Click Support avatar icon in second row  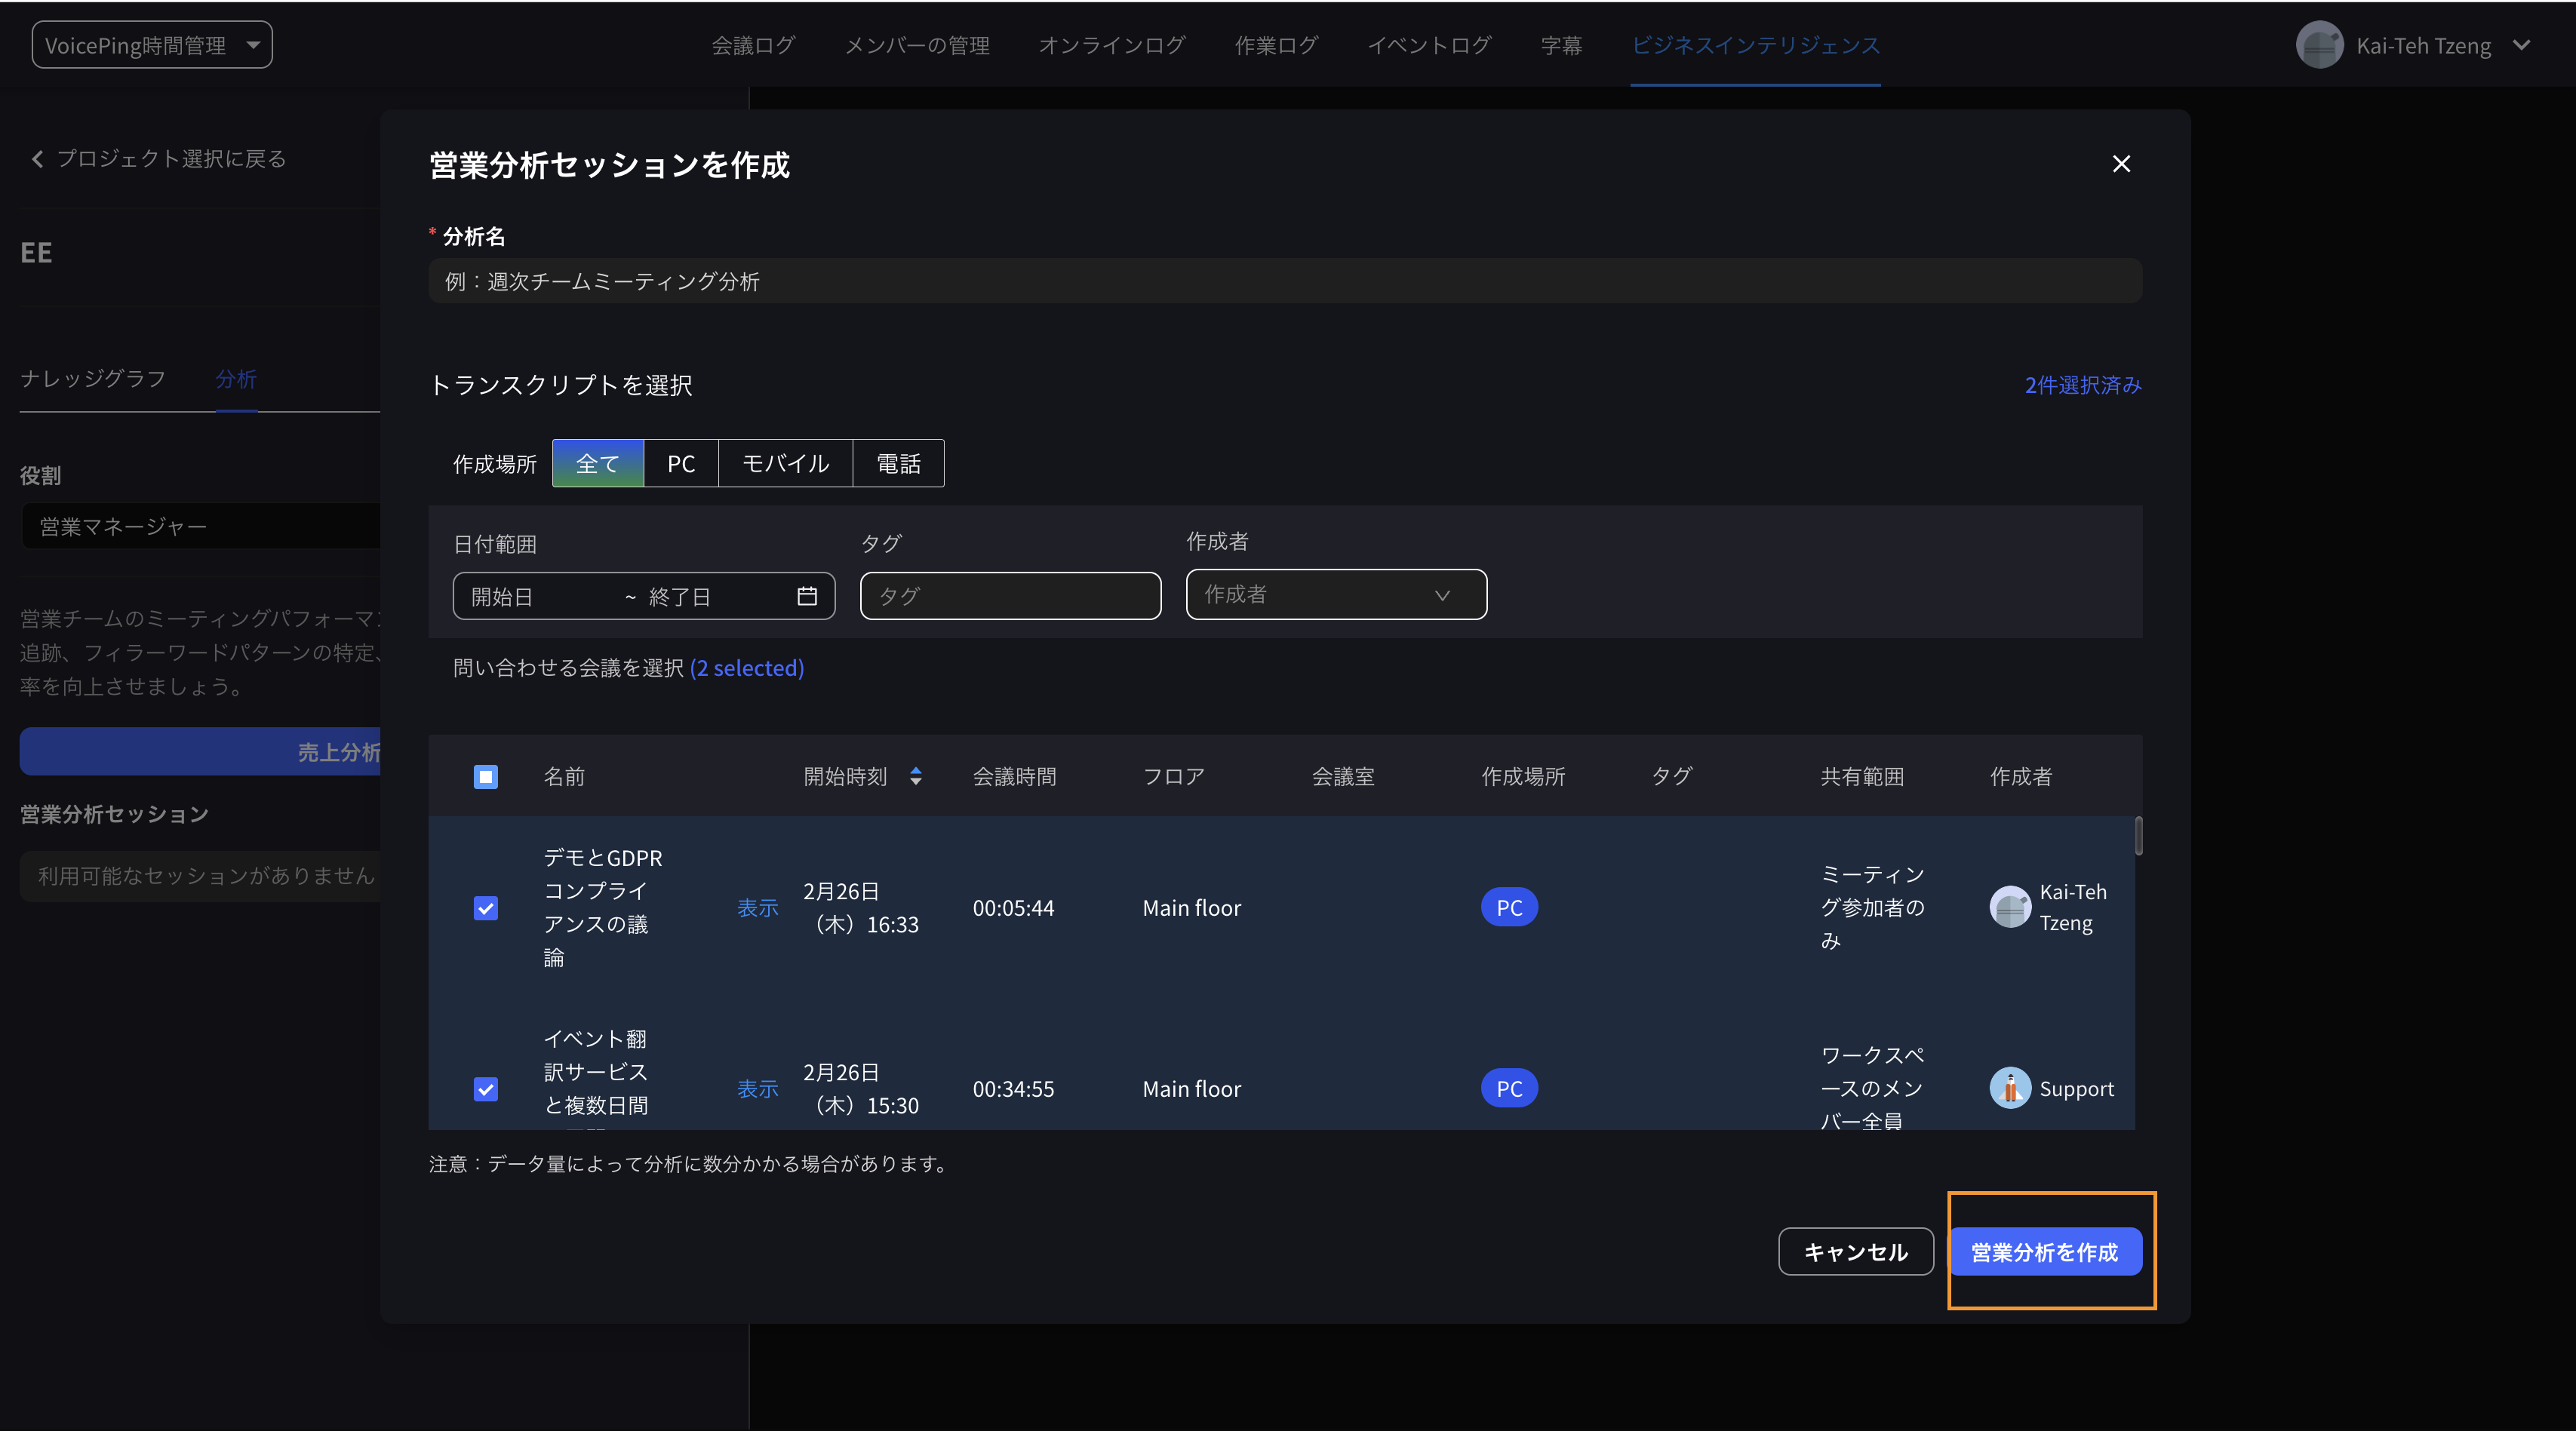[x=2009, y=1088]
